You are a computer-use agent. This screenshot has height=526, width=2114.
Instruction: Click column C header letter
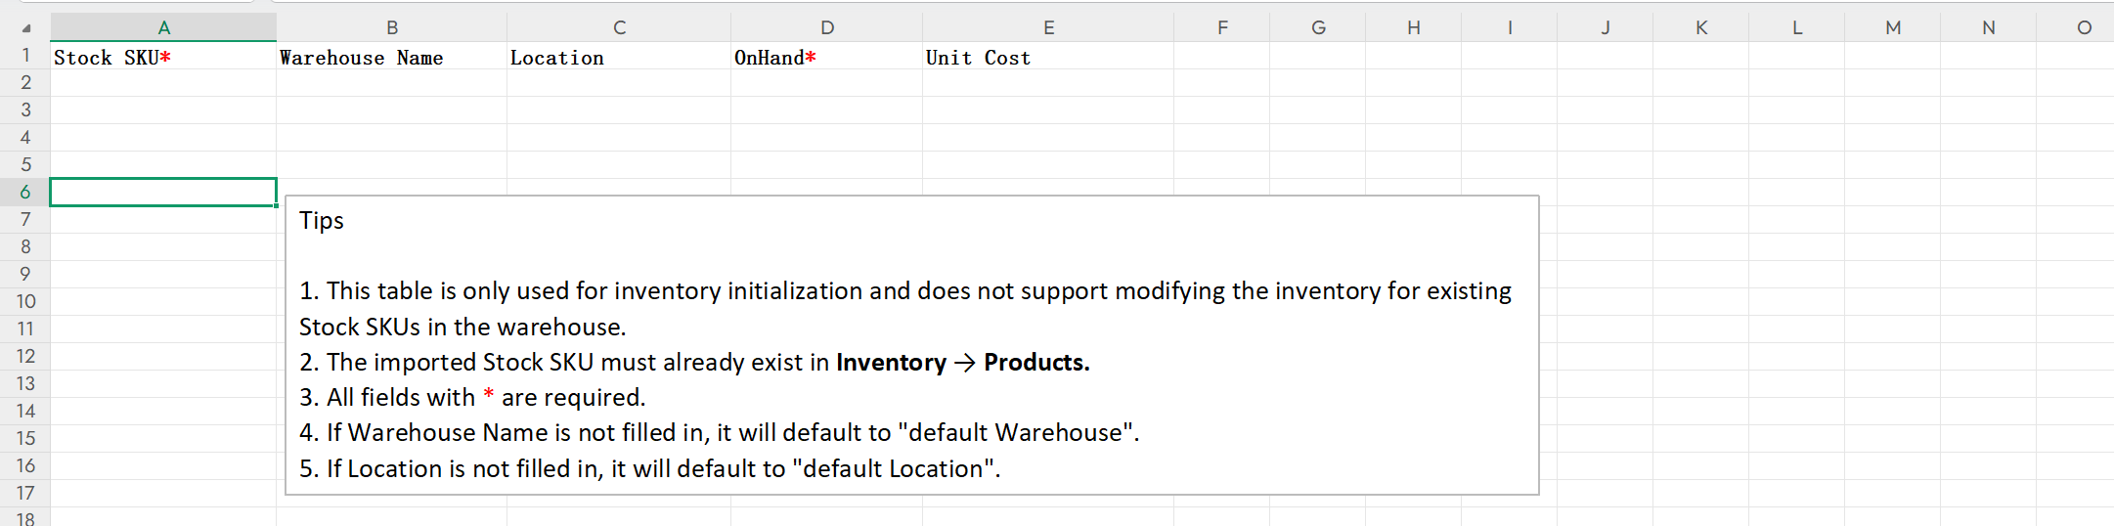[x=619, y=27]
